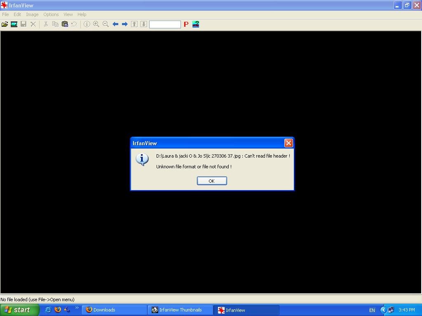Screen dimensions: 422x316
Task: Open the Options menu
Action: pyautogui.click(x=51, y=14)
